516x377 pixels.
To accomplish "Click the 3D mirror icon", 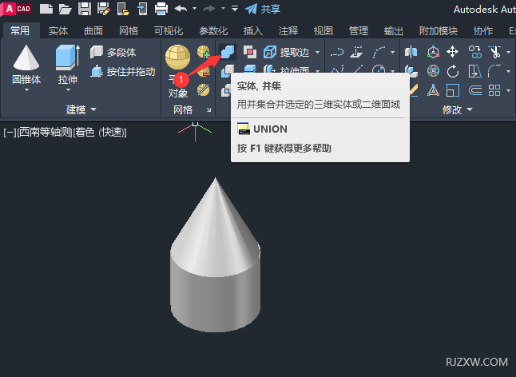I will click(411, 52).
